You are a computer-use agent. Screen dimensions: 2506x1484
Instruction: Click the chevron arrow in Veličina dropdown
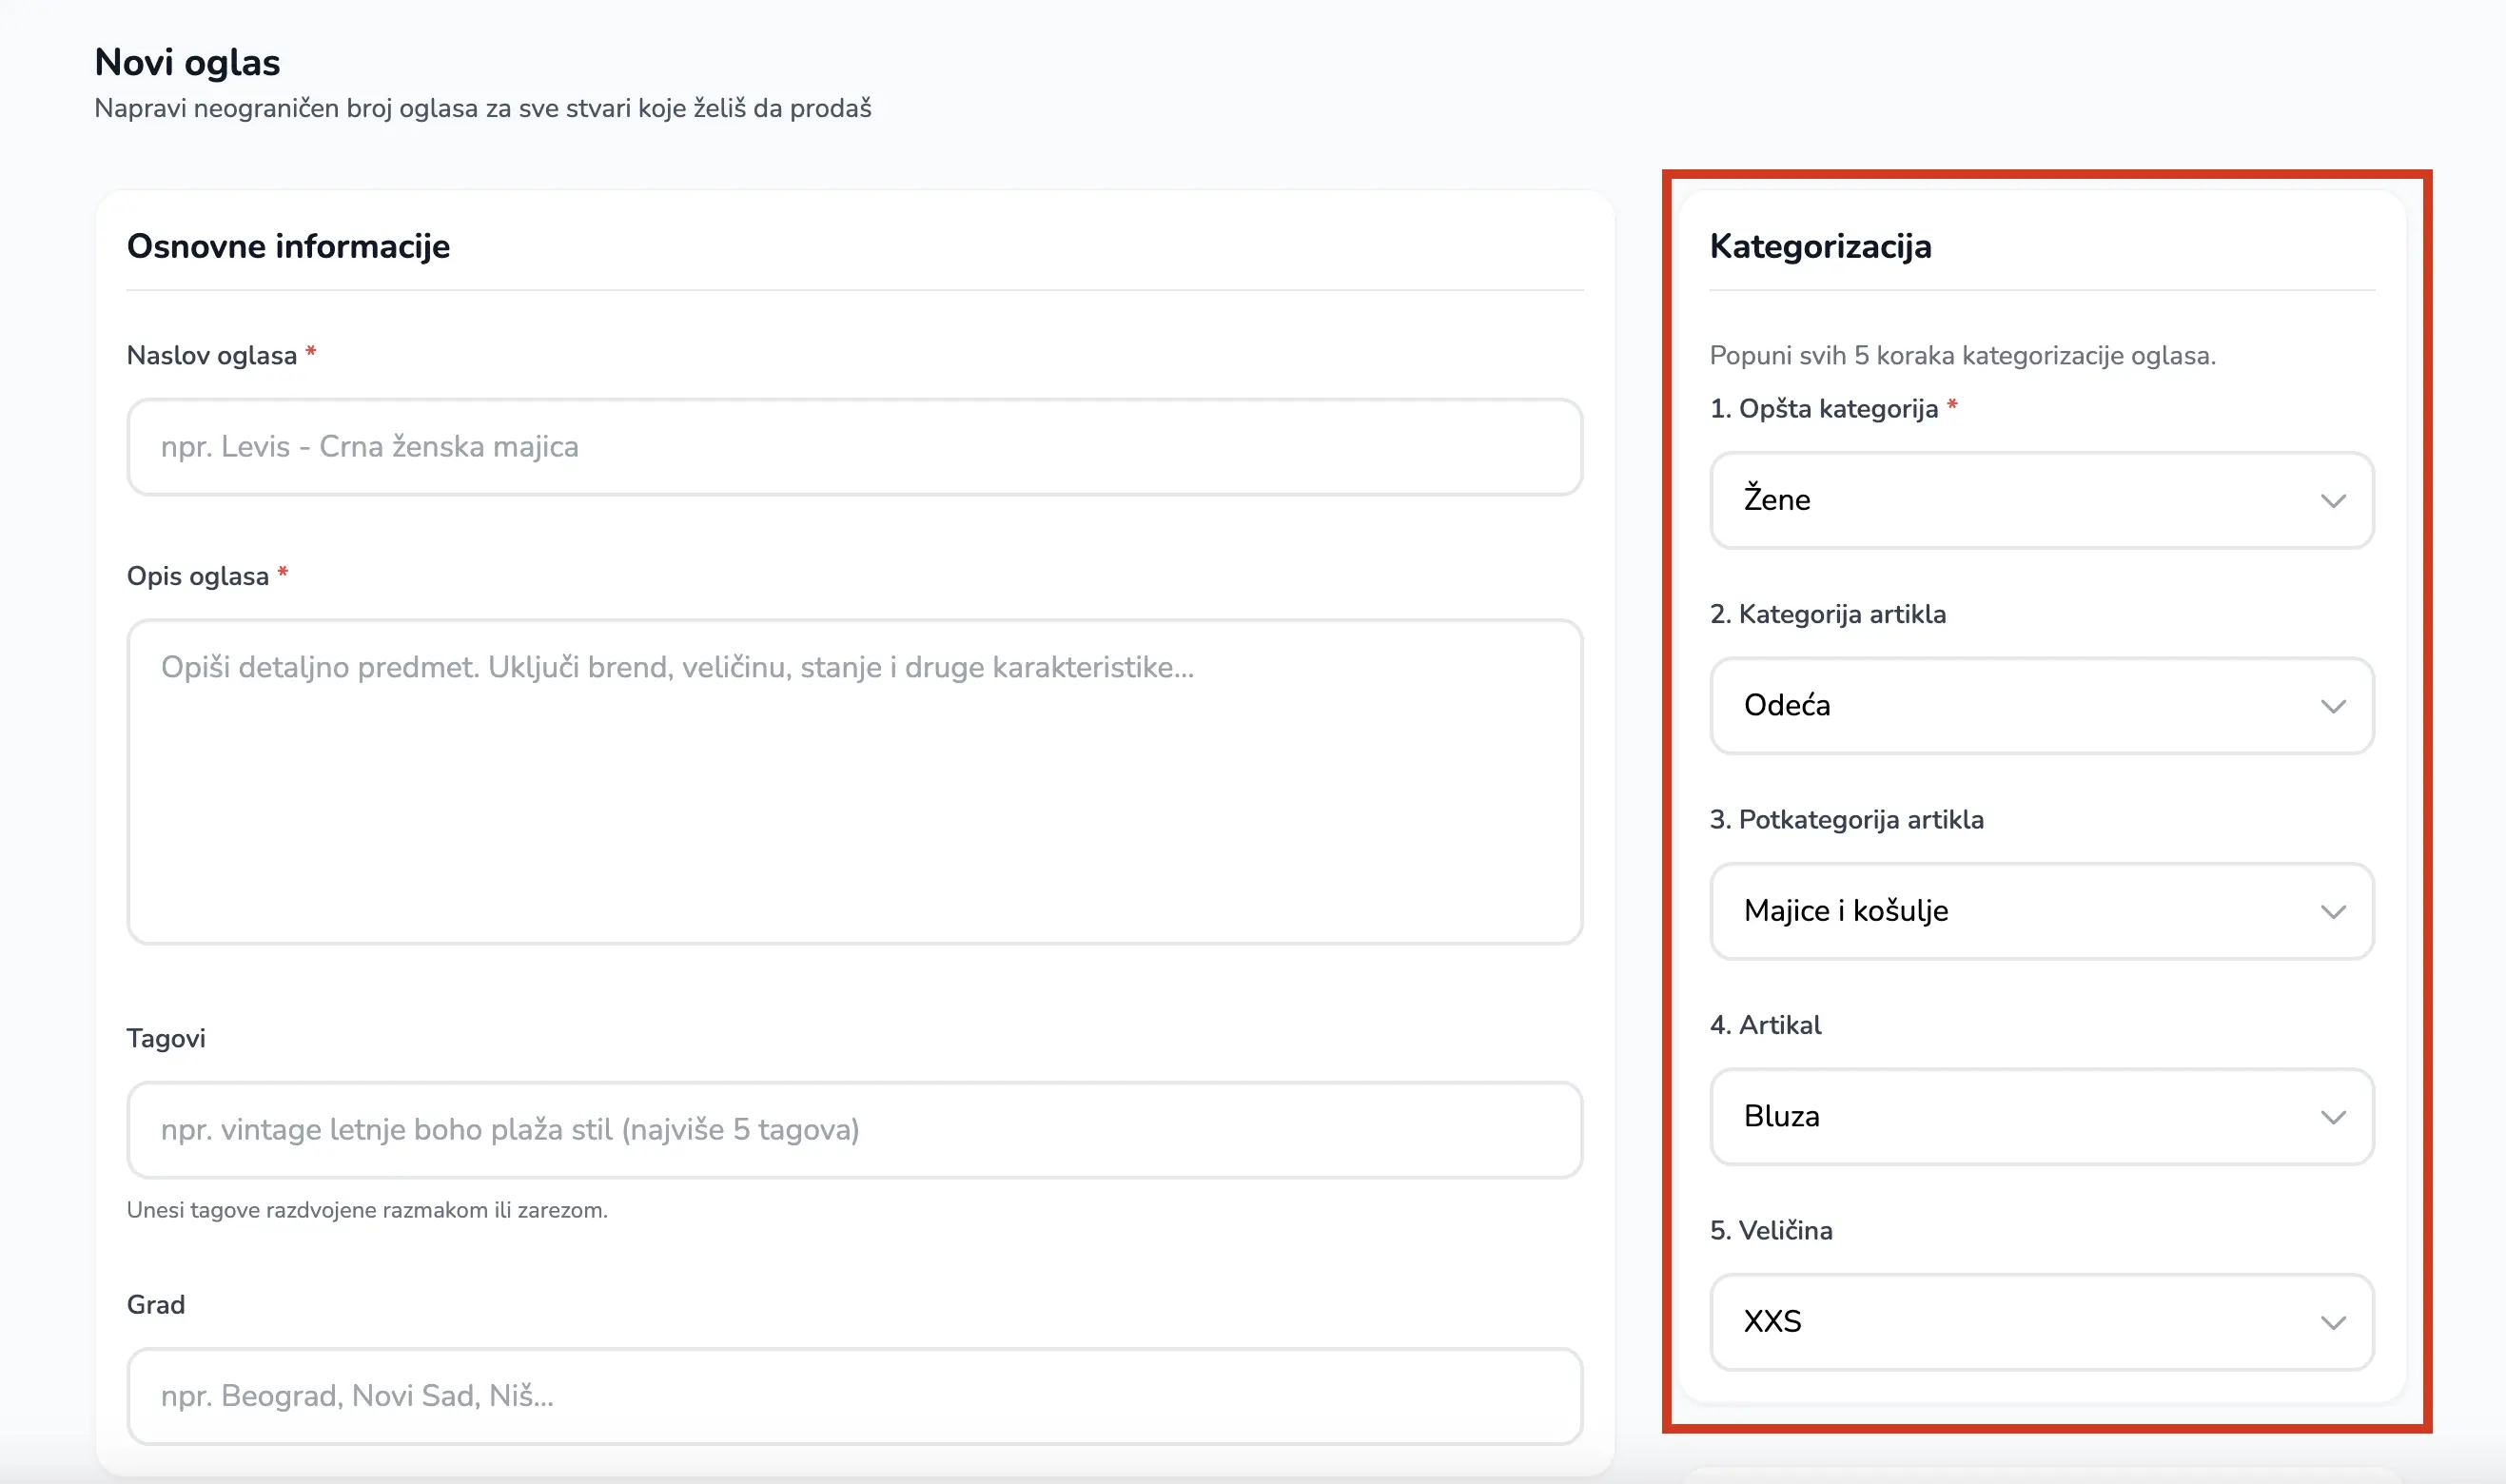tap(2332, 1323)
